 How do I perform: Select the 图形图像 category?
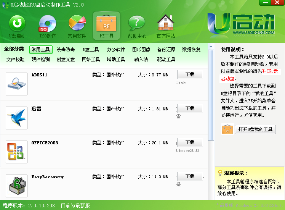(141, 50)
